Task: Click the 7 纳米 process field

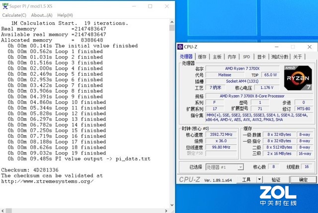Action: click(216, 88)
